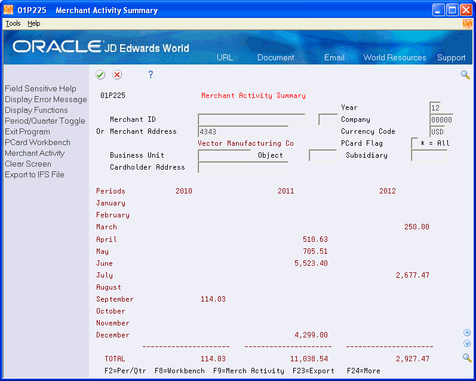Click the Business Unit input field

point(224,155)
